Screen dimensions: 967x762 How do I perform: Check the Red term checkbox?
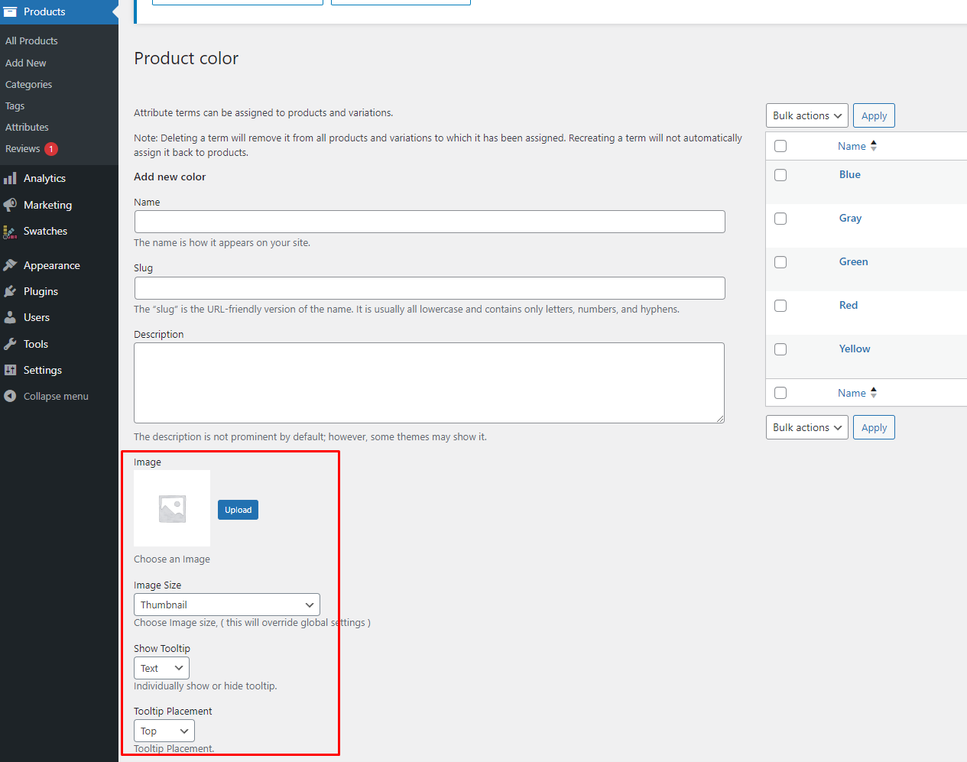click(x=780, y=306)
